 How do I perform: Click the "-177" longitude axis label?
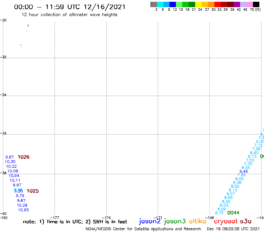(x=55, y=218)
